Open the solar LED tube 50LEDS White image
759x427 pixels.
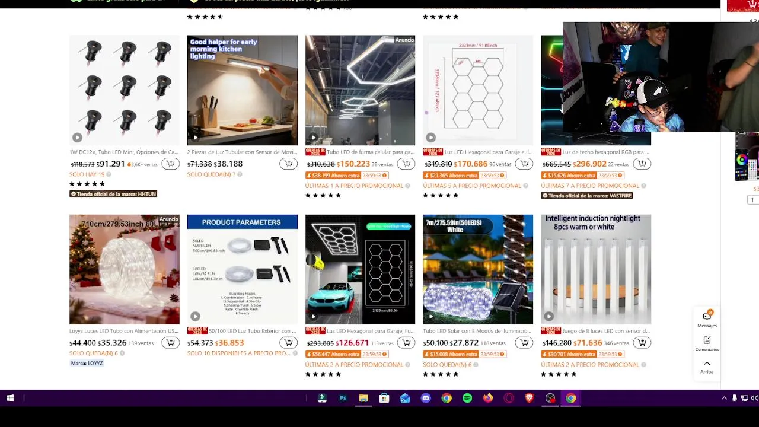tap(478, 269)
